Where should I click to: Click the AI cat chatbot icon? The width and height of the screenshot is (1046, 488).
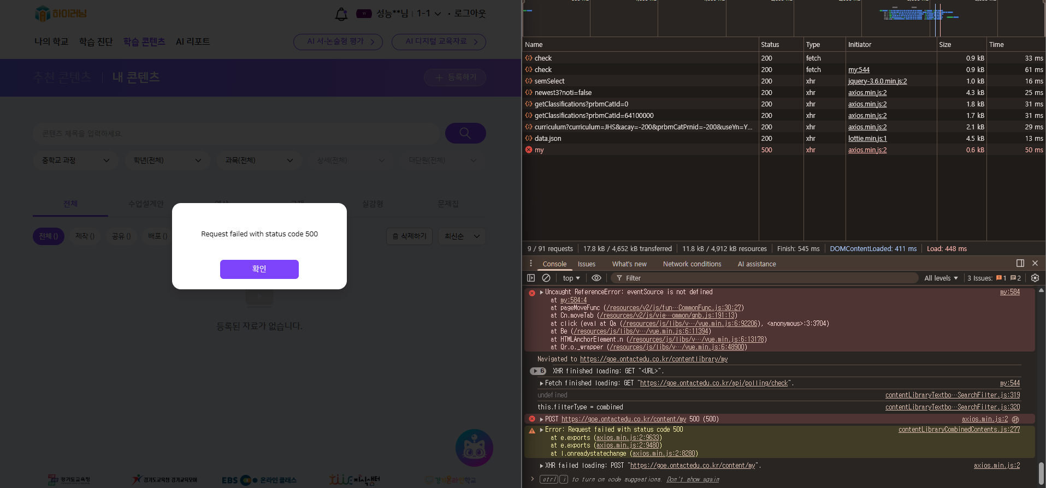click(x=474, y=448)
